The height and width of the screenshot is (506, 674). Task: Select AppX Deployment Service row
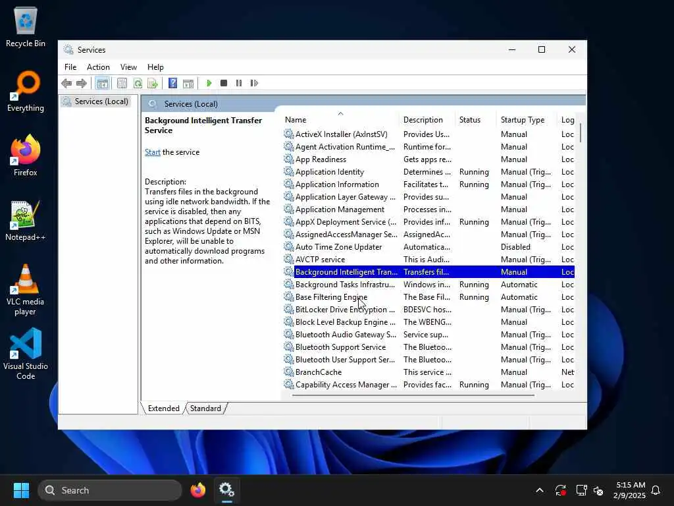pyautogui.click(x=428, y=222)
